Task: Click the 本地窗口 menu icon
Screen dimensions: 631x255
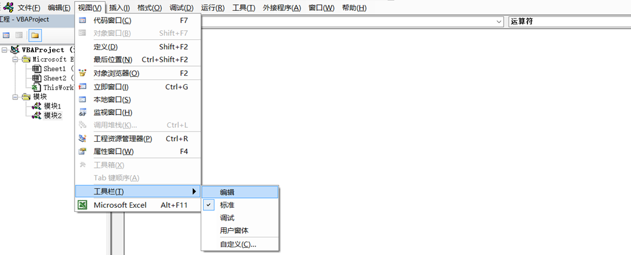Action: 82,99
